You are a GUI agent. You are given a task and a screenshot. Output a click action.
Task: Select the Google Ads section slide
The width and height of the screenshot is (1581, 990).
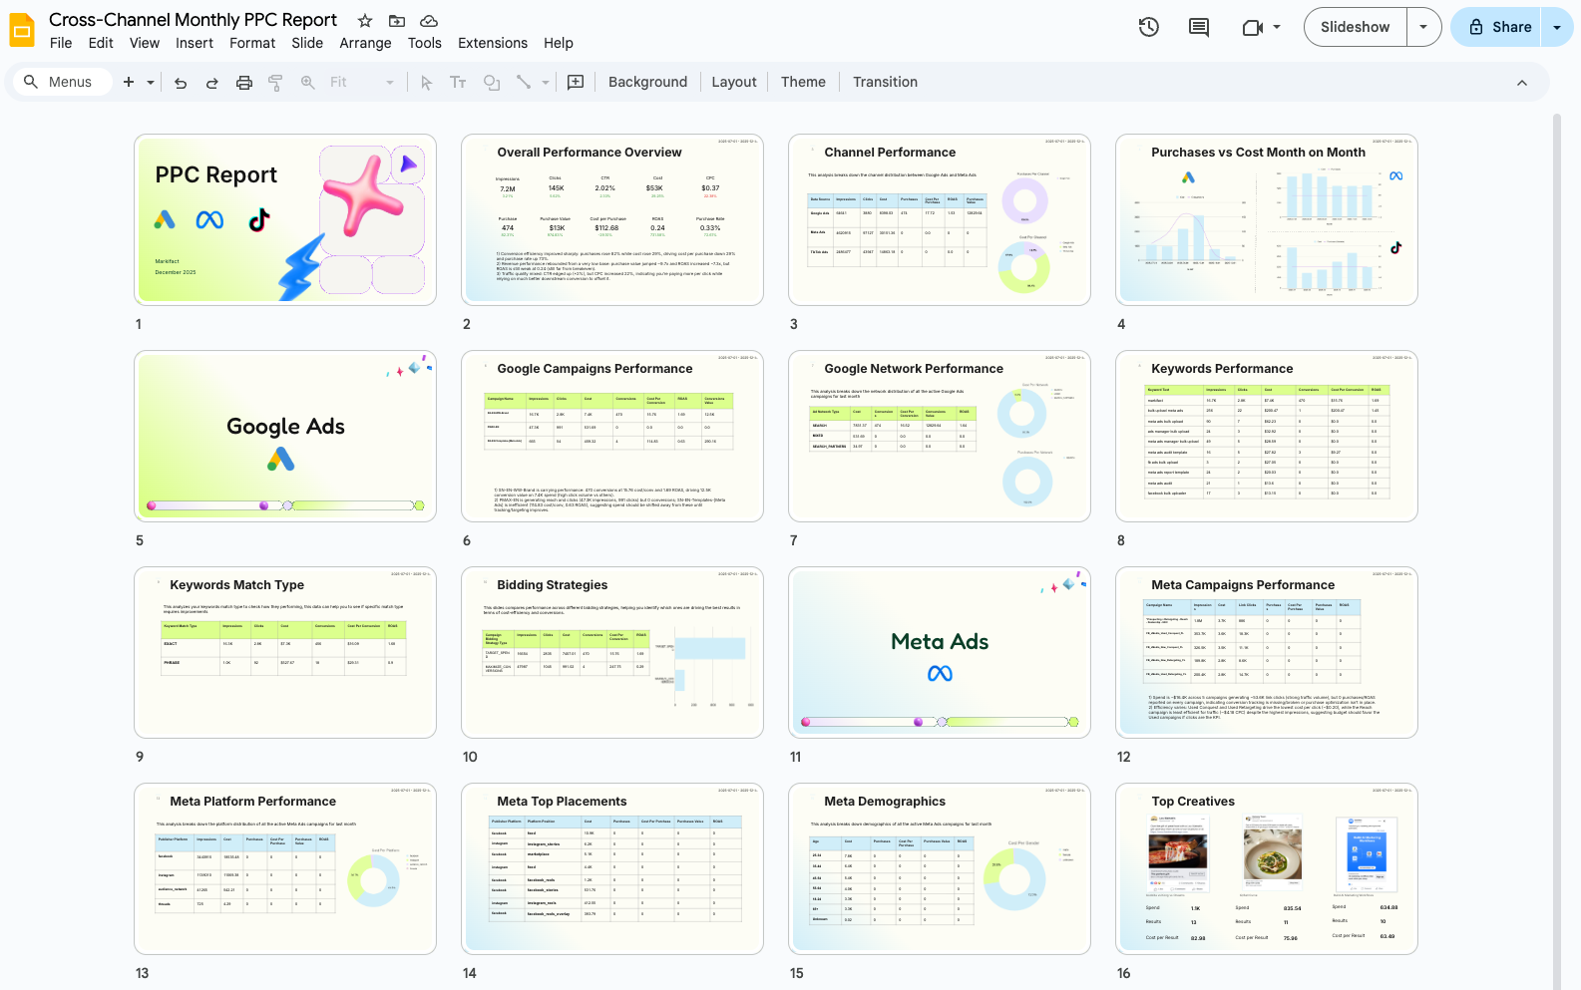point(285,436)
